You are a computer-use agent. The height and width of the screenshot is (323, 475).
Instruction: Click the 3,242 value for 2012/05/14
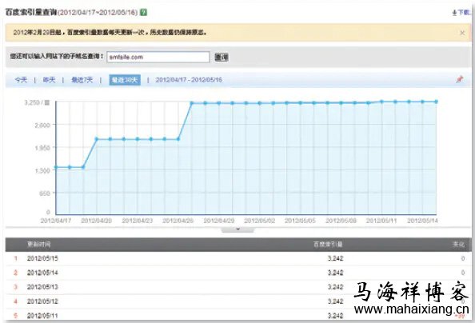point(335,273)
